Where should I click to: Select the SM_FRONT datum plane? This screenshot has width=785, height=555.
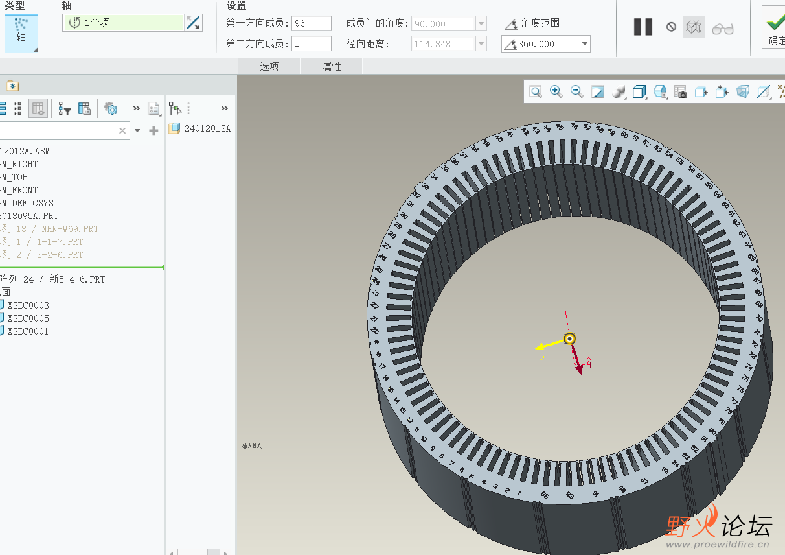click(19, 190)
